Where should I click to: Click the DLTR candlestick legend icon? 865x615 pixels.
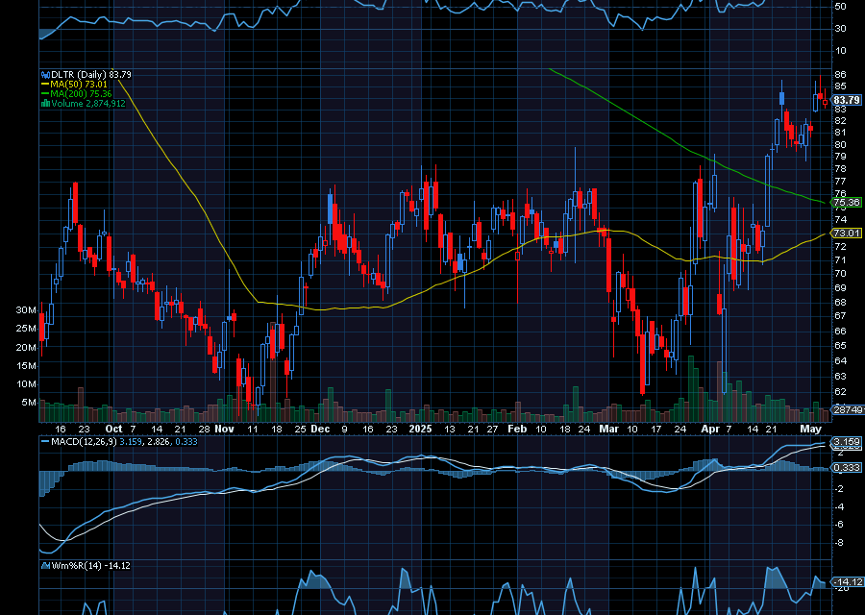point(43,74)
